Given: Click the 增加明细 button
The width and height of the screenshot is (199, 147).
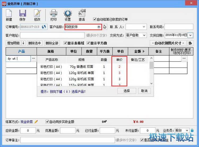Looking at the screenshot, I should pos(14,43).
